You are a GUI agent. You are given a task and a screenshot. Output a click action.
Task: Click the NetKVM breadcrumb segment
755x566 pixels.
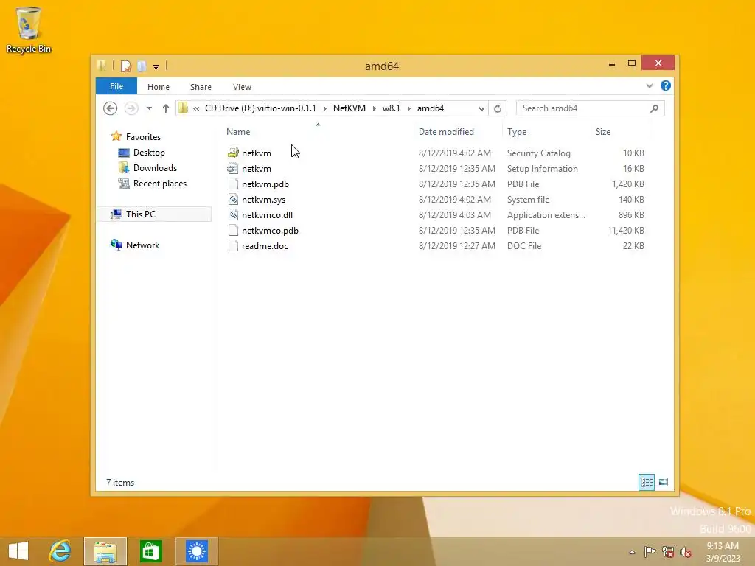(349, 108)
